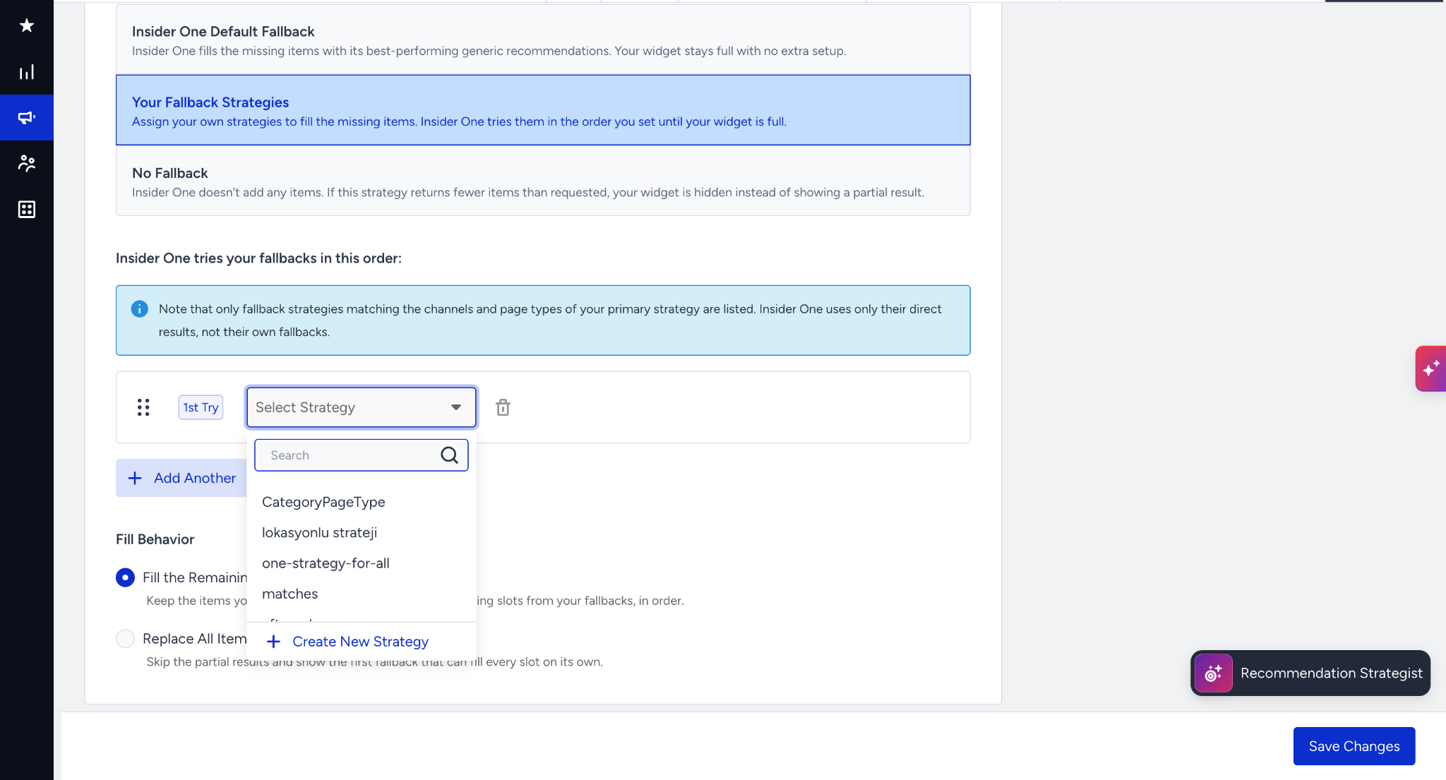Open the grid components sidebar icon
1446x780 pixels.
pyautogui.click(x=26, y=210)
